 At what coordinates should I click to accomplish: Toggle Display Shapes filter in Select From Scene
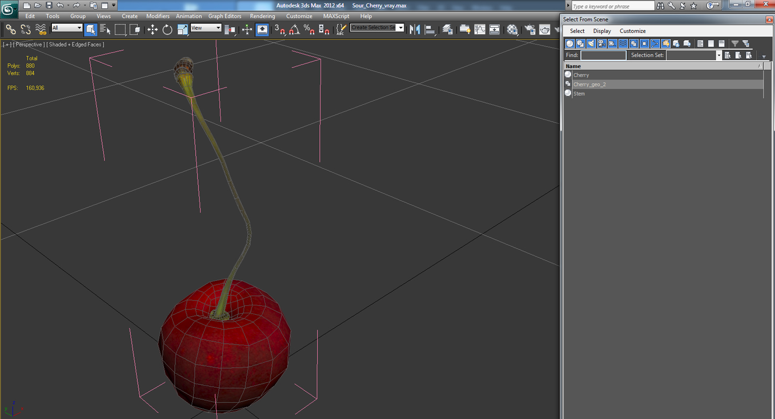(x=580, y=43)
